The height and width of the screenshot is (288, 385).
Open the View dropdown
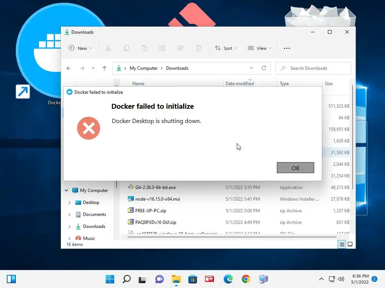[x=259, y=48]
